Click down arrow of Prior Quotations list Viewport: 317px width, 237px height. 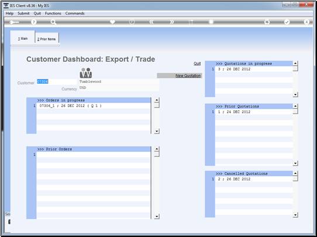[295, 163]
